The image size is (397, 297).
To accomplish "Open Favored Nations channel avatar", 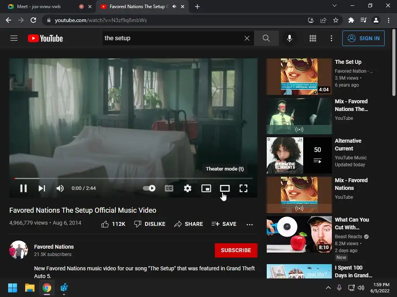I will click(19, 250).
